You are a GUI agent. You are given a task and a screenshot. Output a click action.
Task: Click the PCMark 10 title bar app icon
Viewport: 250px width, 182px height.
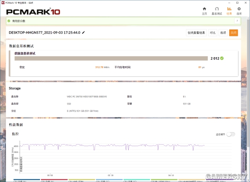tap(3, 3)
